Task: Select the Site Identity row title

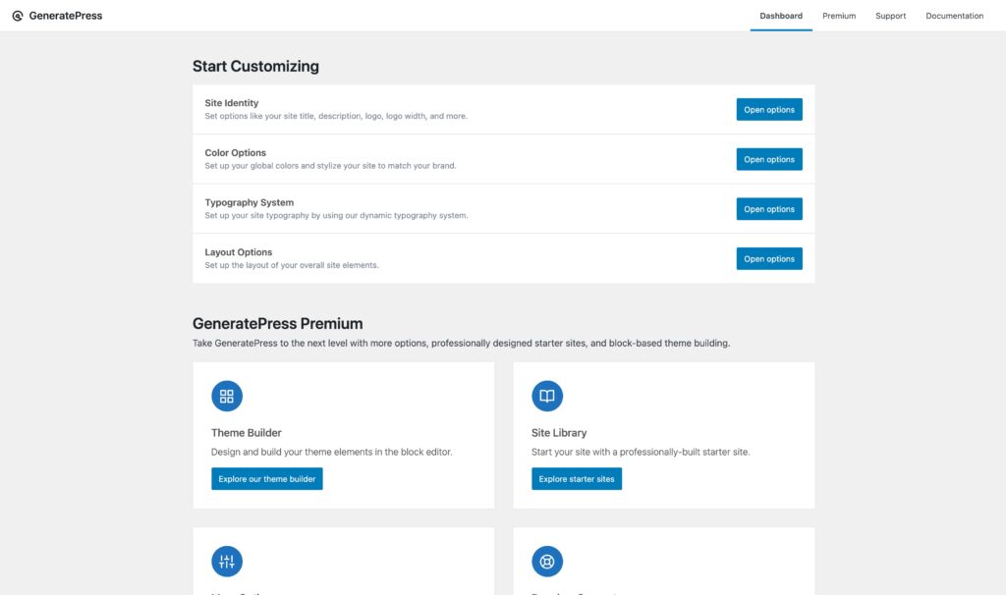Action: pyautogui.click(x=232, y=103)
